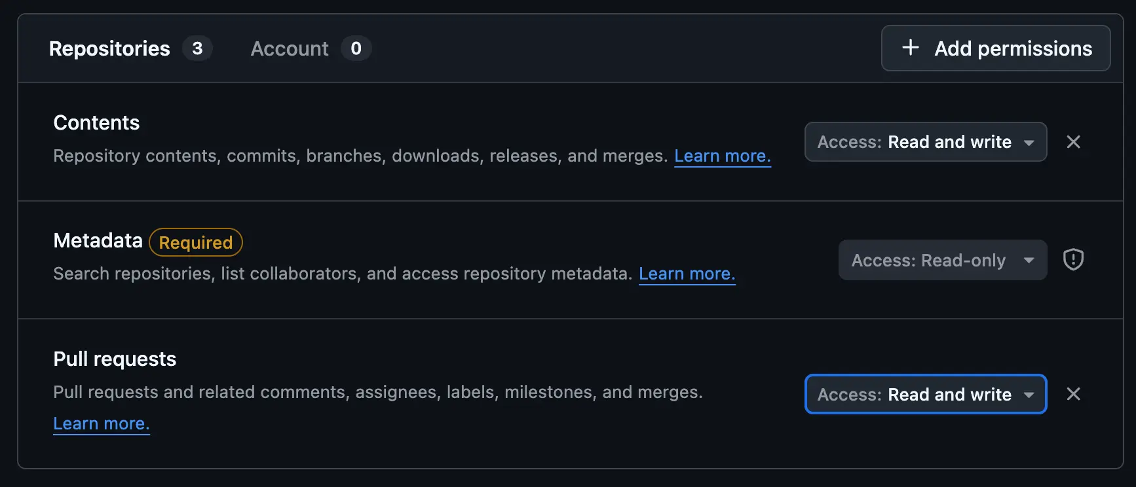This screenshot has height=487, width=1136.
Task: Remove the Pull requests permission with its X
Action: pos(1073,394)
